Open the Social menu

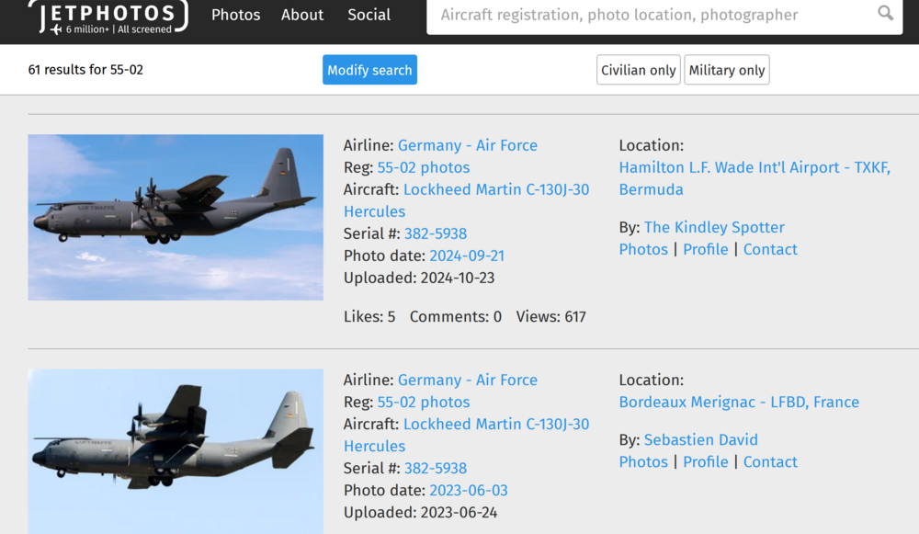pyautogui.click(x=369, y=15)
